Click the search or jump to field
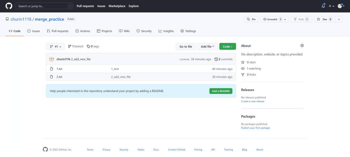 (44, 6)
